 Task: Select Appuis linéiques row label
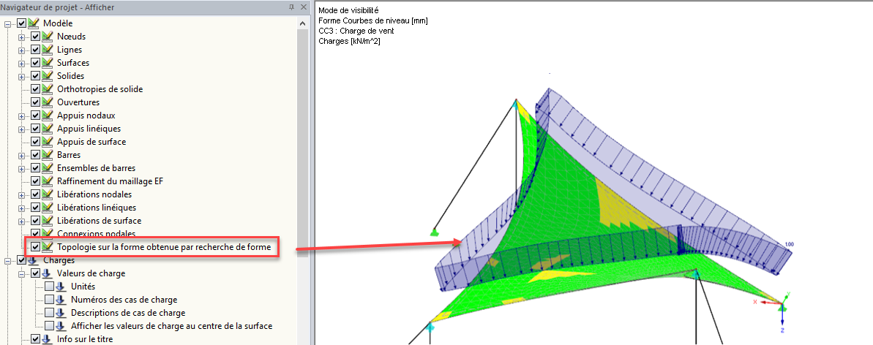click(x=89, y=129)
